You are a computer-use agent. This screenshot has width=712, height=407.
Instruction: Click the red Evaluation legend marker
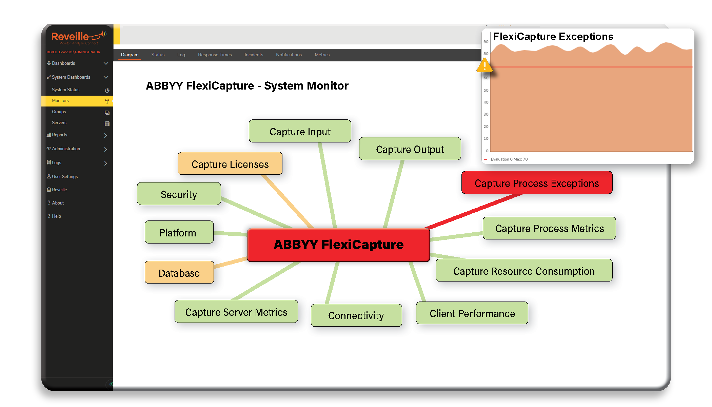pyautogui.click(x=486, y=159)
